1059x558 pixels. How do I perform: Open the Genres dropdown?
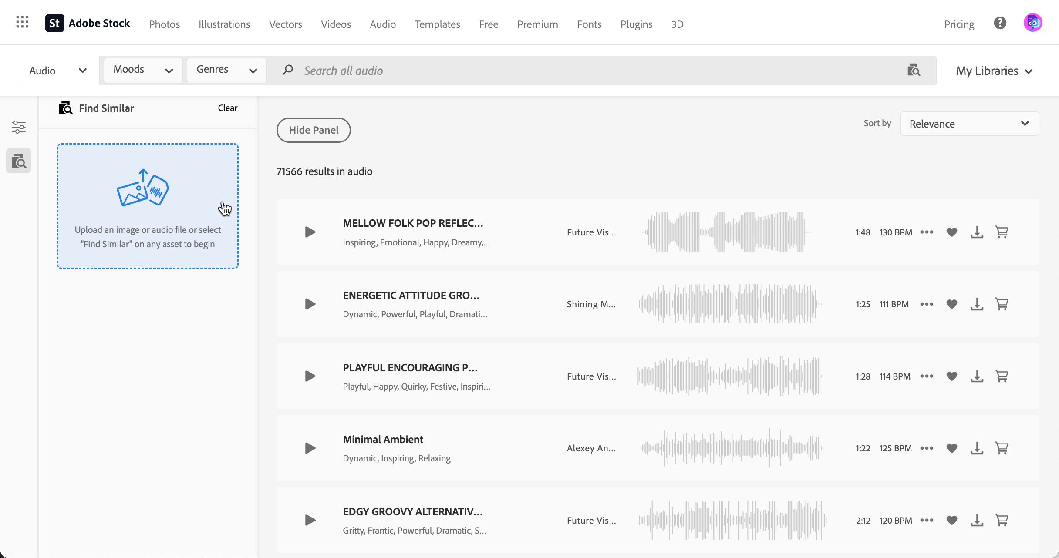pyautogui.click(x=226, y=70)
